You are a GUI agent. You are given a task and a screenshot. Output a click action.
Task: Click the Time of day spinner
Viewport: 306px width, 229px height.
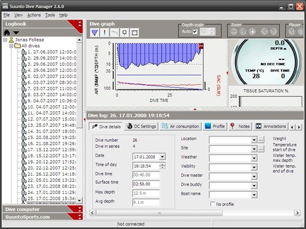pyautogui.click(x=162, y=166)
